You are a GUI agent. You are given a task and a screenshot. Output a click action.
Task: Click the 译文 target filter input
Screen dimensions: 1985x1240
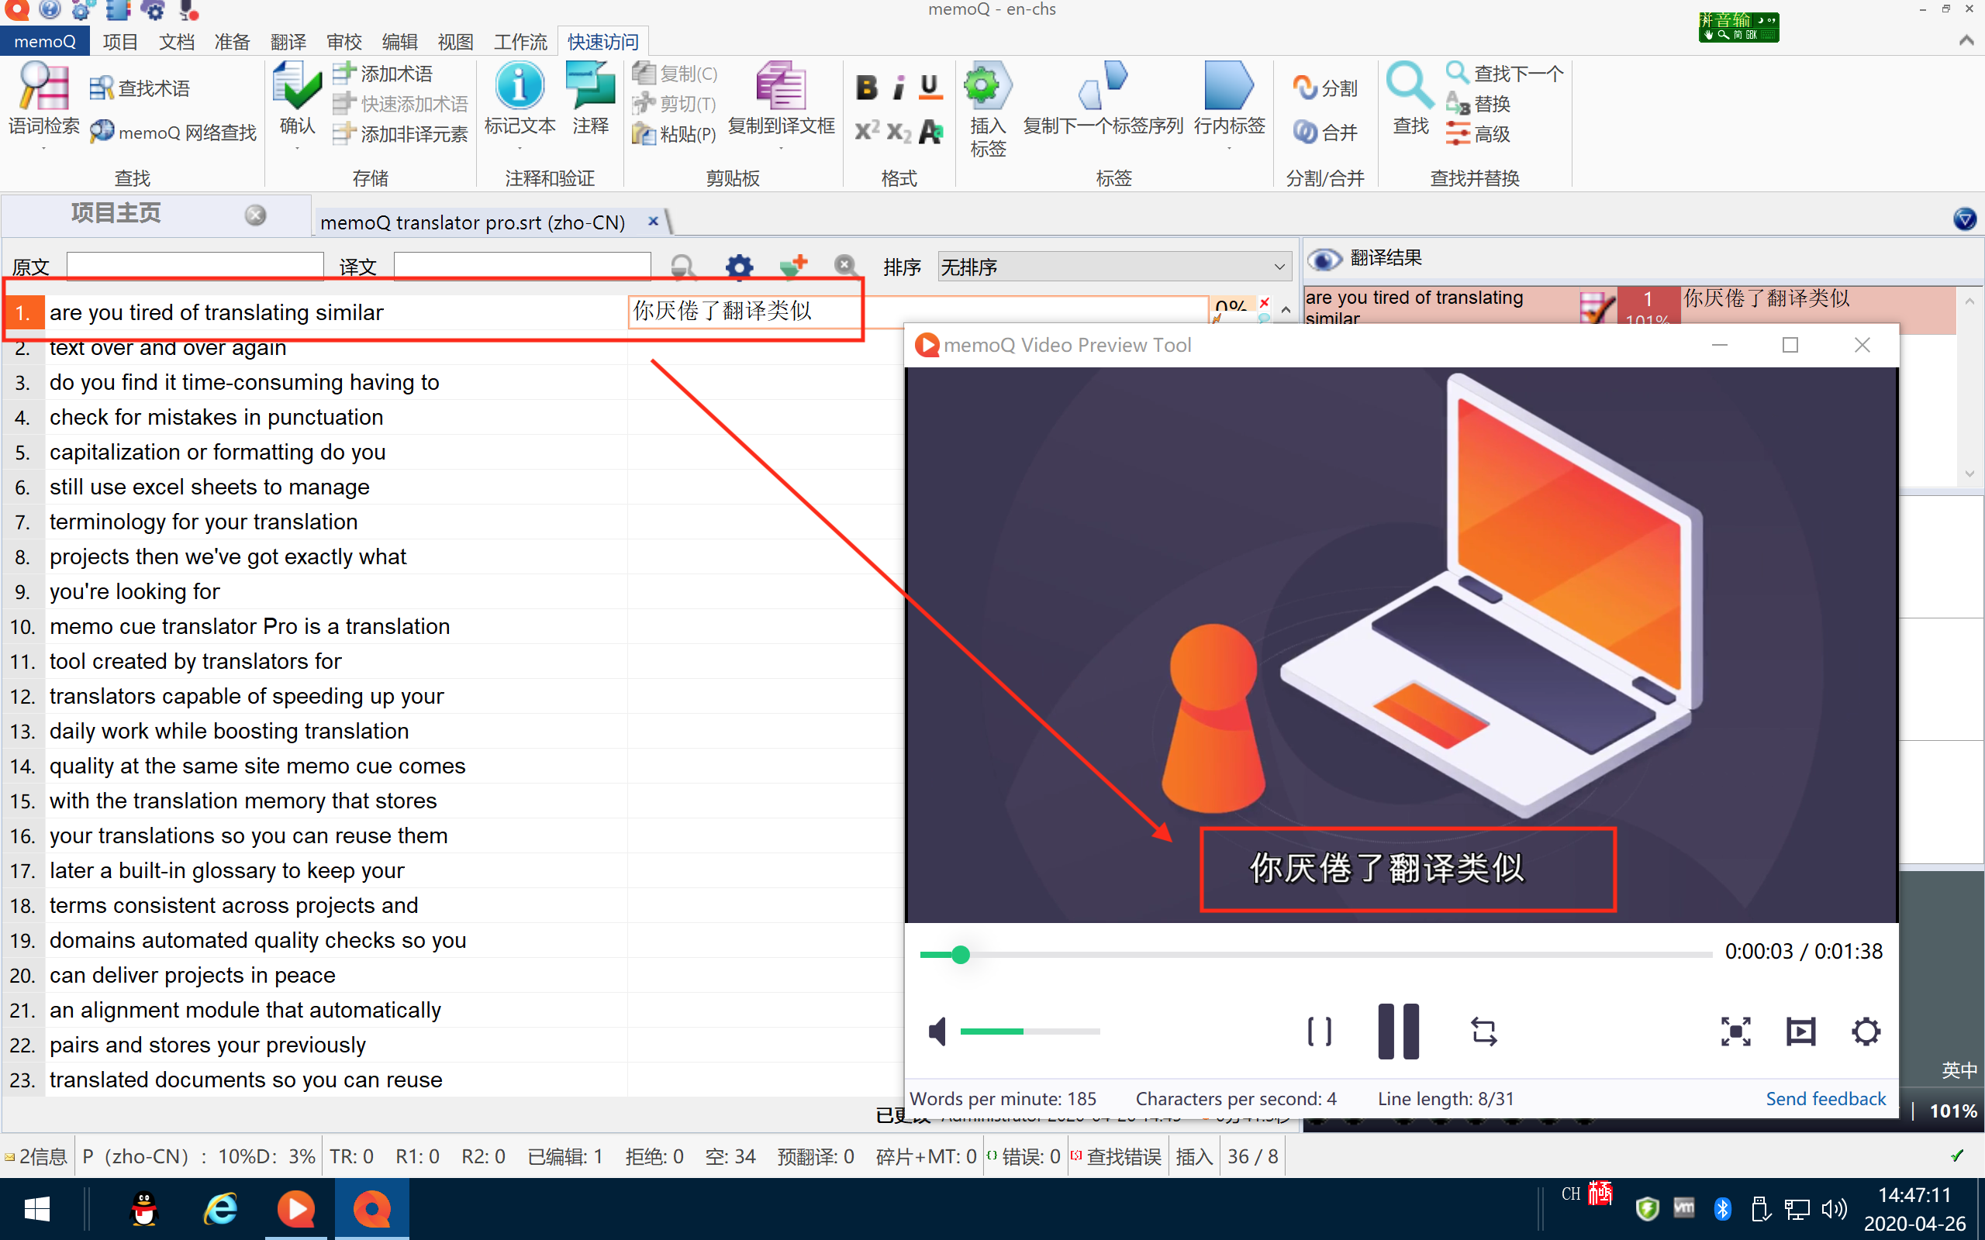coord(522,266)
